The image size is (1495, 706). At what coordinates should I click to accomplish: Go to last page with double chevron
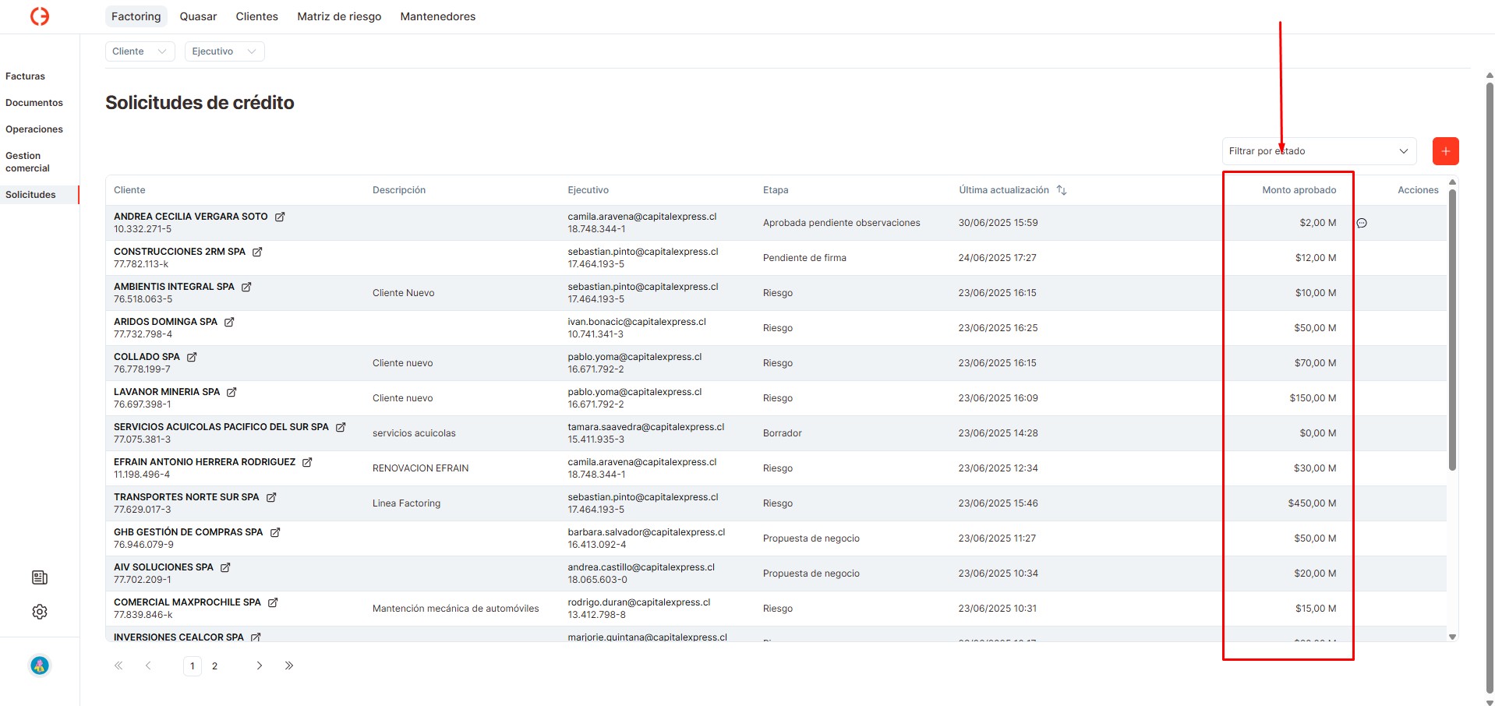289,665
